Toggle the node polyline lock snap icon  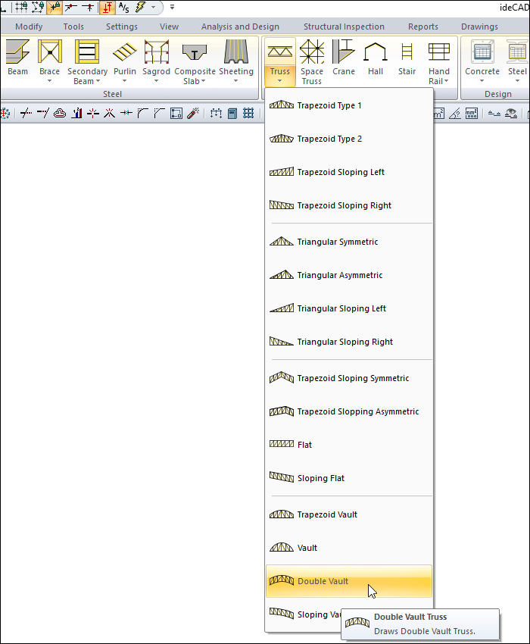tap(38, 7)
